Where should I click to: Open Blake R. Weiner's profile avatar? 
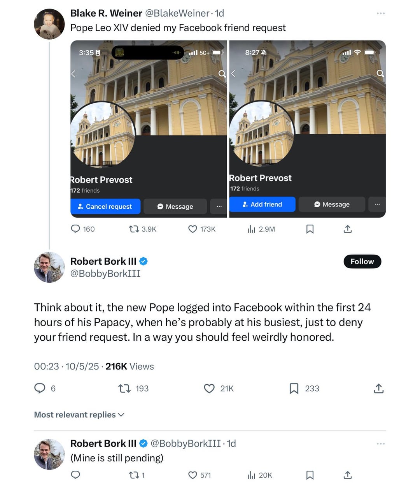(49, 24)
